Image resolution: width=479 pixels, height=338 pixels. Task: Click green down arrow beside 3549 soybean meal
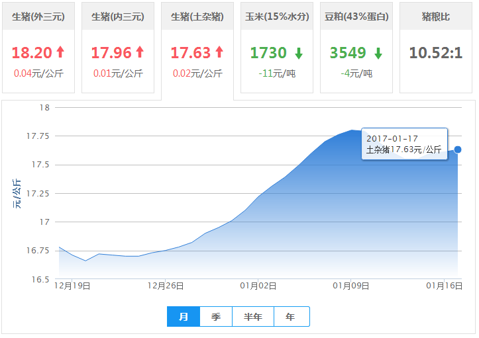(378, 54)
